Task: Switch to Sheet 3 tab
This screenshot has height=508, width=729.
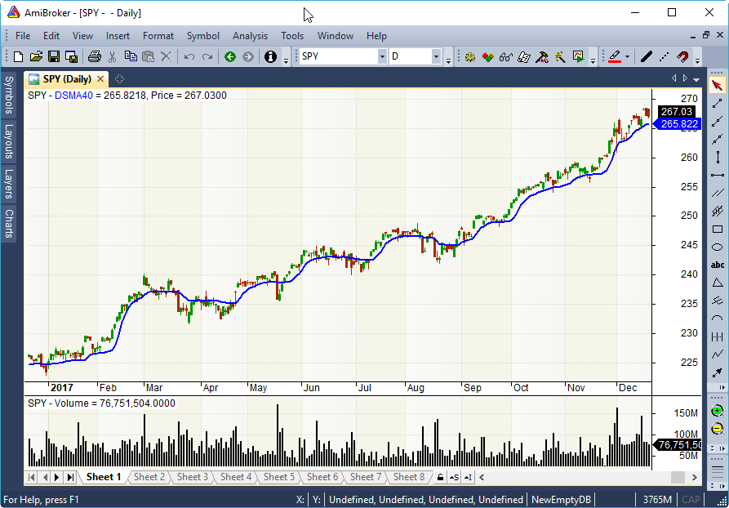Action: click(193, 477)
